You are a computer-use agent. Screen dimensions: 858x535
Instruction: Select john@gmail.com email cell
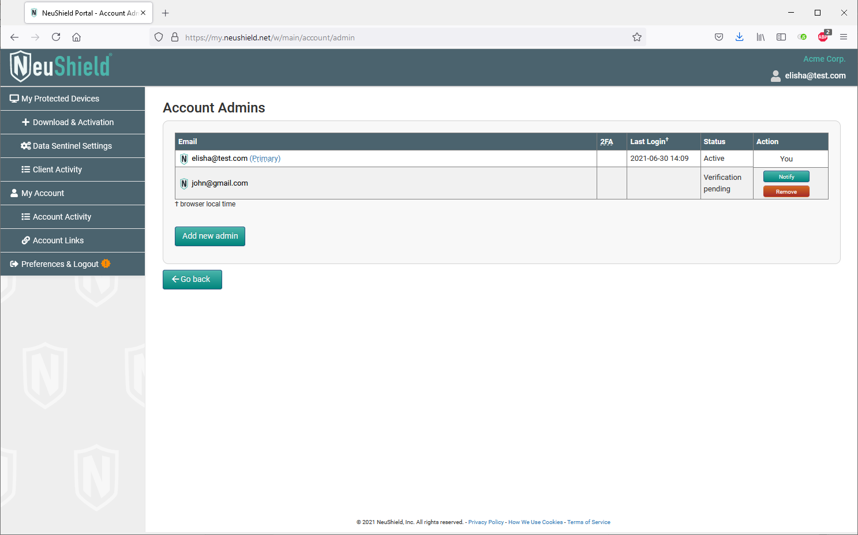click(x=386, y=183)
